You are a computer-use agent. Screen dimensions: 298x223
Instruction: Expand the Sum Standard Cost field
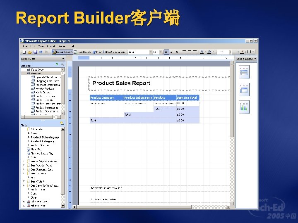[x=24, y=169]
